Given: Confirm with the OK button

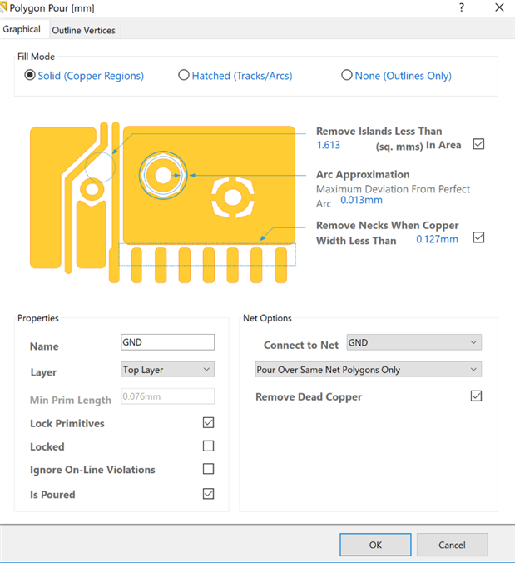Looking at the screenshot, I should (x=375, y=545).
